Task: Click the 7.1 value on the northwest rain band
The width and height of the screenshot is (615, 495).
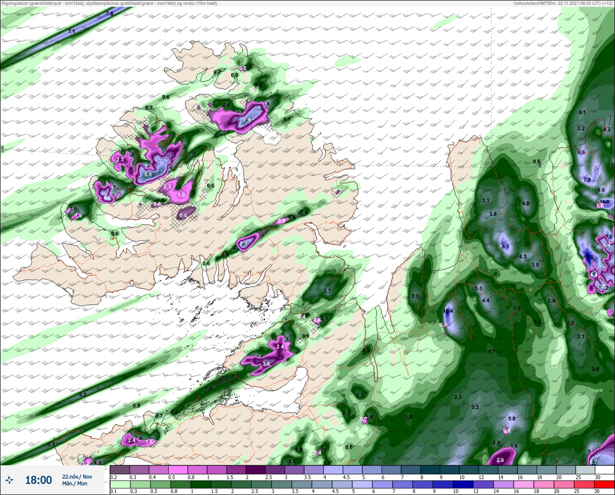Action: click(72, 31)
